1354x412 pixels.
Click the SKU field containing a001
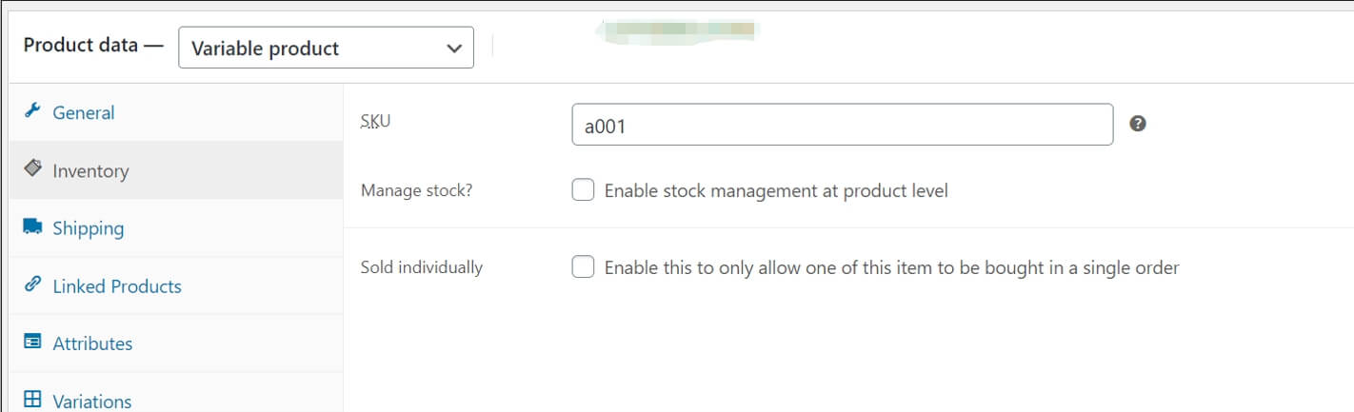point(842,125)
